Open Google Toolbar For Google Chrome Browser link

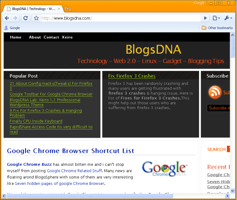(51, 94)
